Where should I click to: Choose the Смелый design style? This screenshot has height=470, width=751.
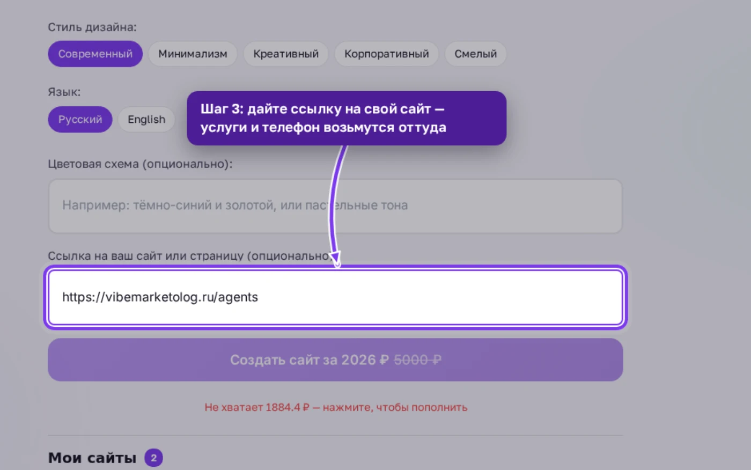476,54
